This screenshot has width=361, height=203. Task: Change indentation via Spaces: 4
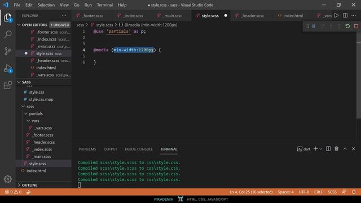pos(285,192)
